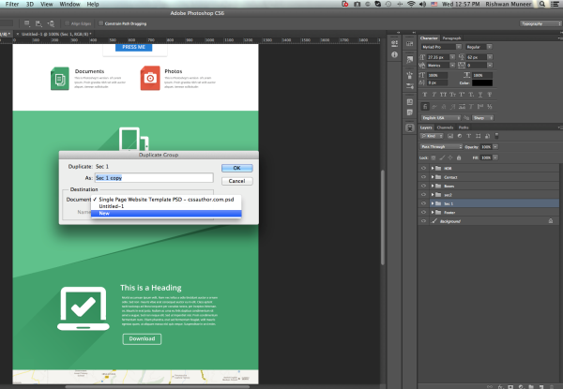563x389 pixels.
Task: Hide the Background layer
Action: pos(424,221)
